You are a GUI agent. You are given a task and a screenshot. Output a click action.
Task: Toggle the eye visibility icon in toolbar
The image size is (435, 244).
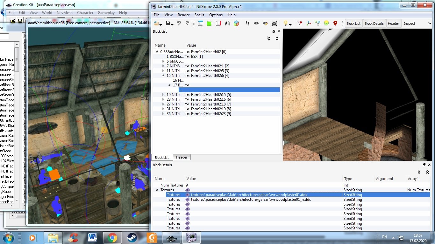point(256,23)
